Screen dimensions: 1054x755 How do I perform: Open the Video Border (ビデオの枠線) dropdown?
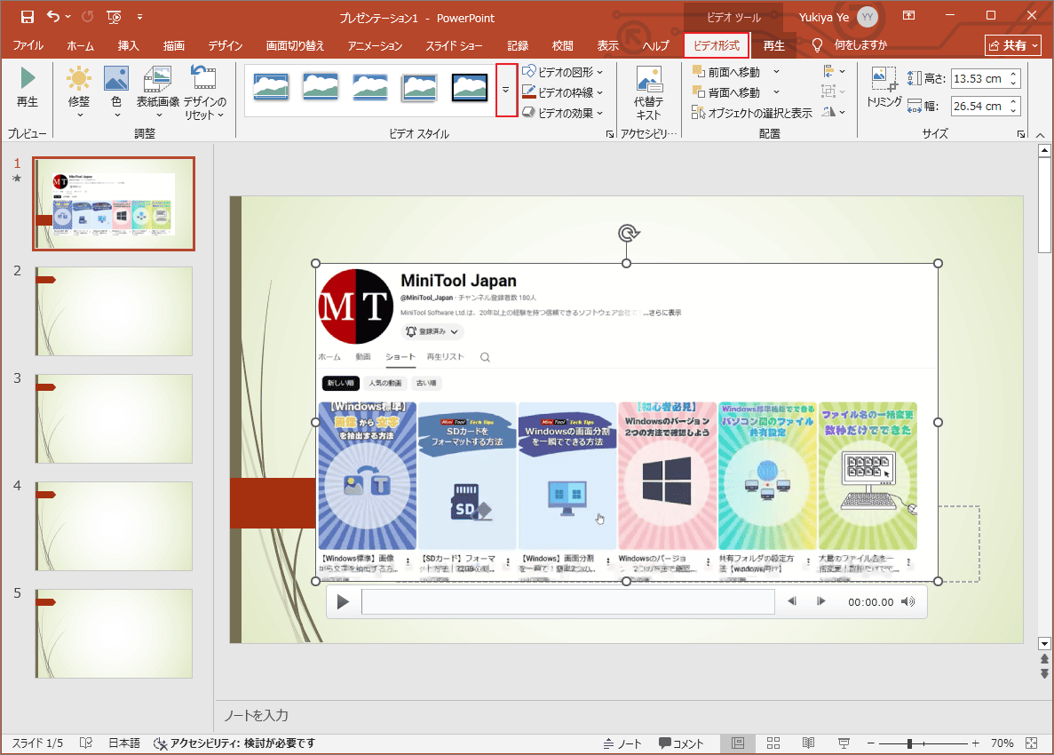click(564, 92)
